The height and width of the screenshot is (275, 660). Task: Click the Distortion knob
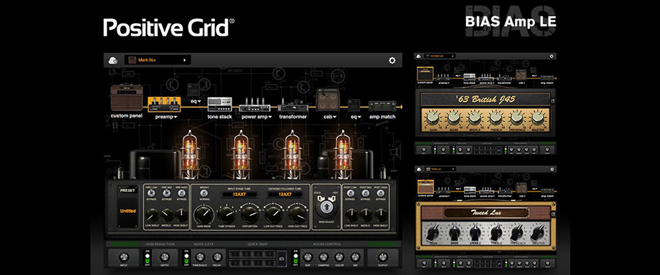pyautogui.click(x=250, y=215)
